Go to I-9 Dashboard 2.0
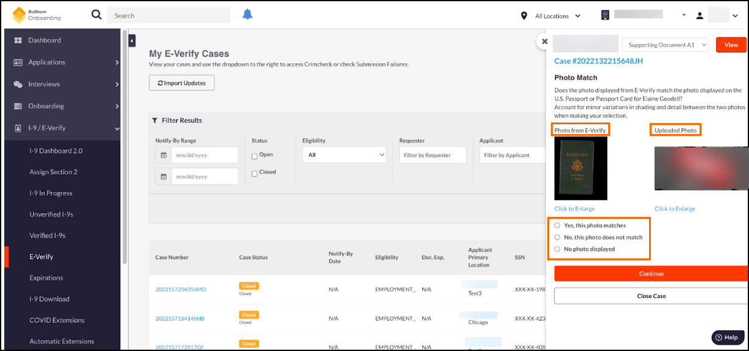 point(55,151)
